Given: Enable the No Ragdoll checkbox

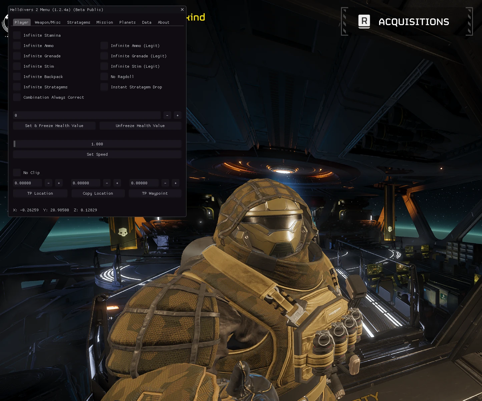Looking at the screenshot, I should pyautogui.click(x=104, y=77).
